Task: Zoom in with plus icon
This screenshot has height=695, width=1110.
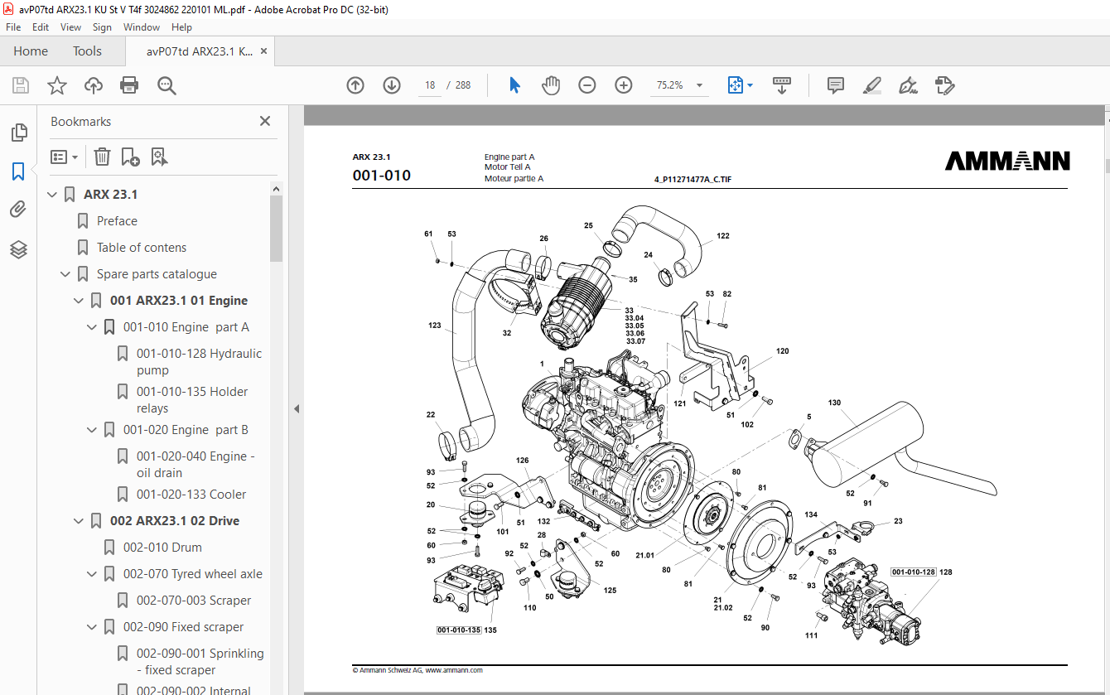Action: pos(624,85)
